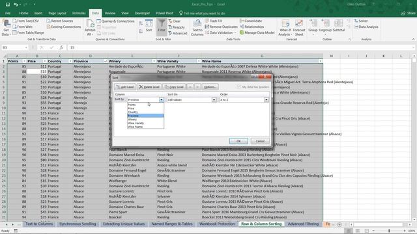The height and width of the screenshot is (234, 417).
Task: Click Subtotal
Action: [x=339, y=26]
